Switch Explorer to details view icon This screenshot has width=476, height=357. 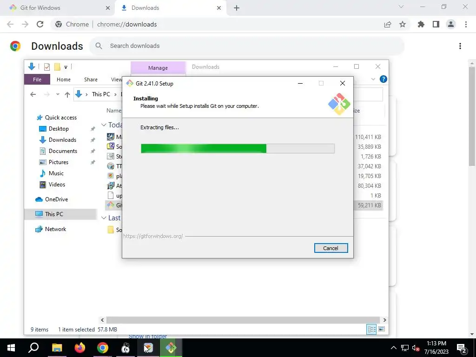(371, 330)
